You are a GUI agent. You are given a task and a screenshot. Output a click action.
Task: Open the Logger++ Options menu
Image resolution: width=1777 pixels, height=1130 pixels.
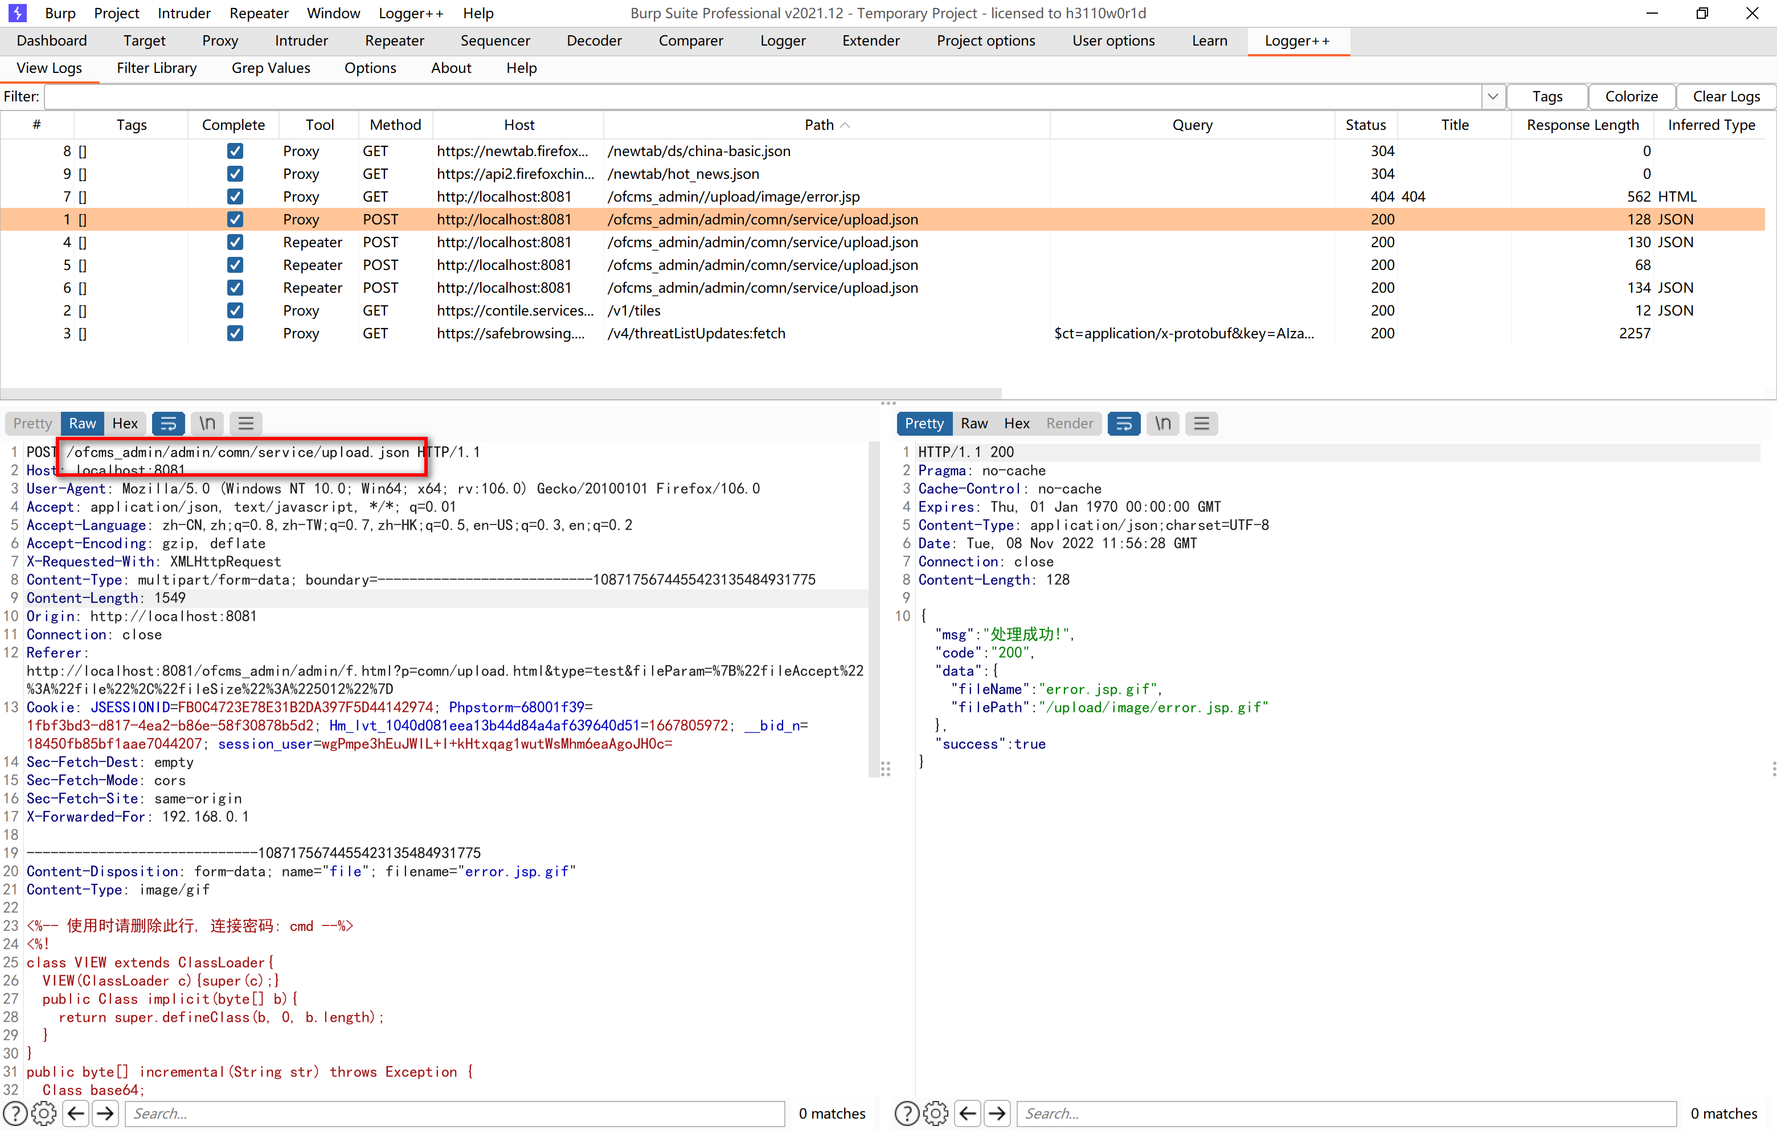pyautogui.click(x=370, y=67)
